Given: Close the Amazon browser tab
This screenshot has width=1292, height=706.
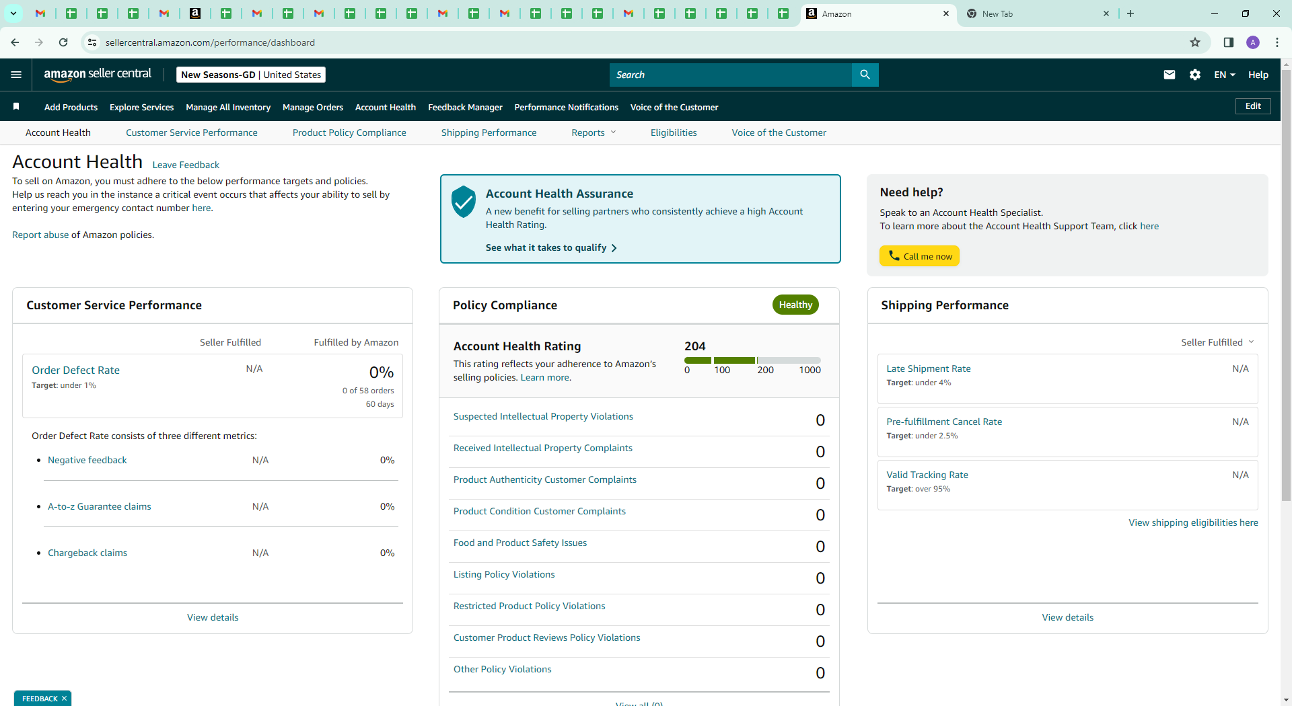Looking at the screenshot, I should (945, 13).
